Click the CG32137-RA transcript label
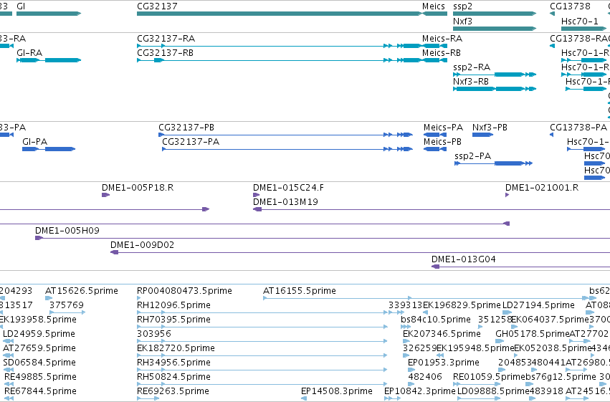The height and width of the screenshot is (402, 610). pos(166,39)
